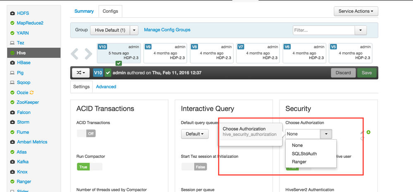Click the Choose Authorization dropdown arrow
The height and width of the screenshot is (192, 413).
tap(326, 134)
